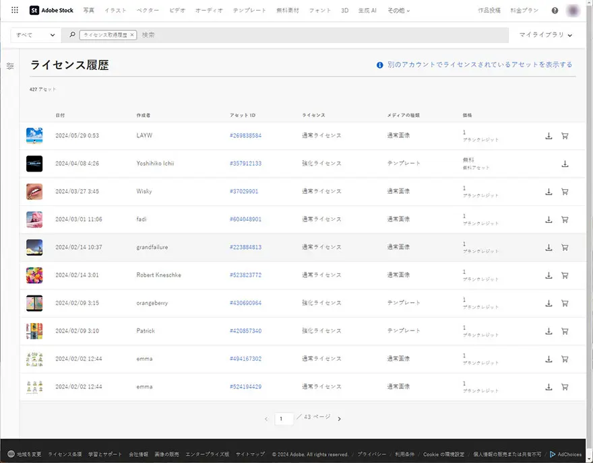Remove the ライセンス取得履歴 search filter tag
Image resolution: width=593 pixels, height=463 pixels.
coord(132,35)
